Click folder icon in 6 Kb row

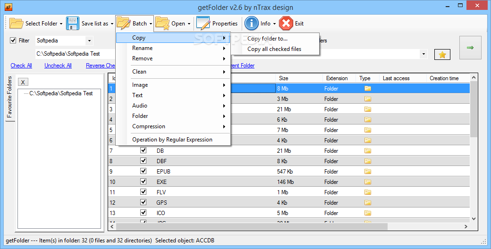coord(368,119)
